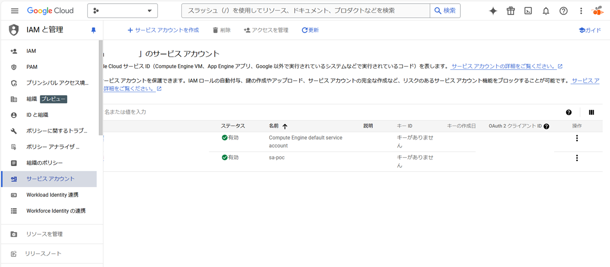Viewport: 610px width, 267px height.
Task: Open the column display options icon
Action: (591, 112)
